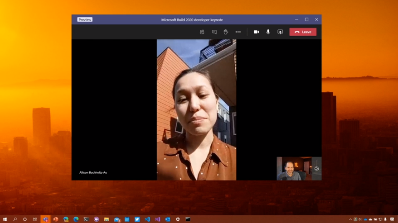Image resolution: width=398 pixels, height=223 pixels.
Task: Open Windows Start menu
Action: (5, 219)
